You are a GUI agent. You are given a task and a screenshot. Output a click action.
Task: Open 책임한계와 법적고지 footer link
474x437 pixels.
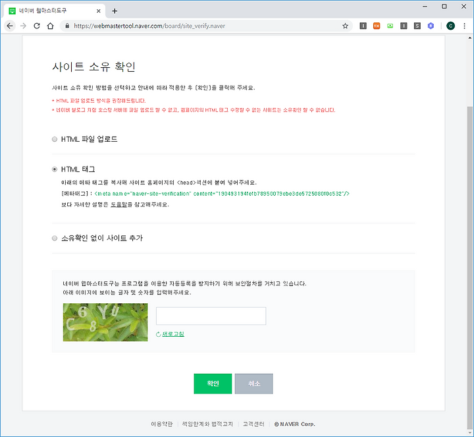pos(207,424)
